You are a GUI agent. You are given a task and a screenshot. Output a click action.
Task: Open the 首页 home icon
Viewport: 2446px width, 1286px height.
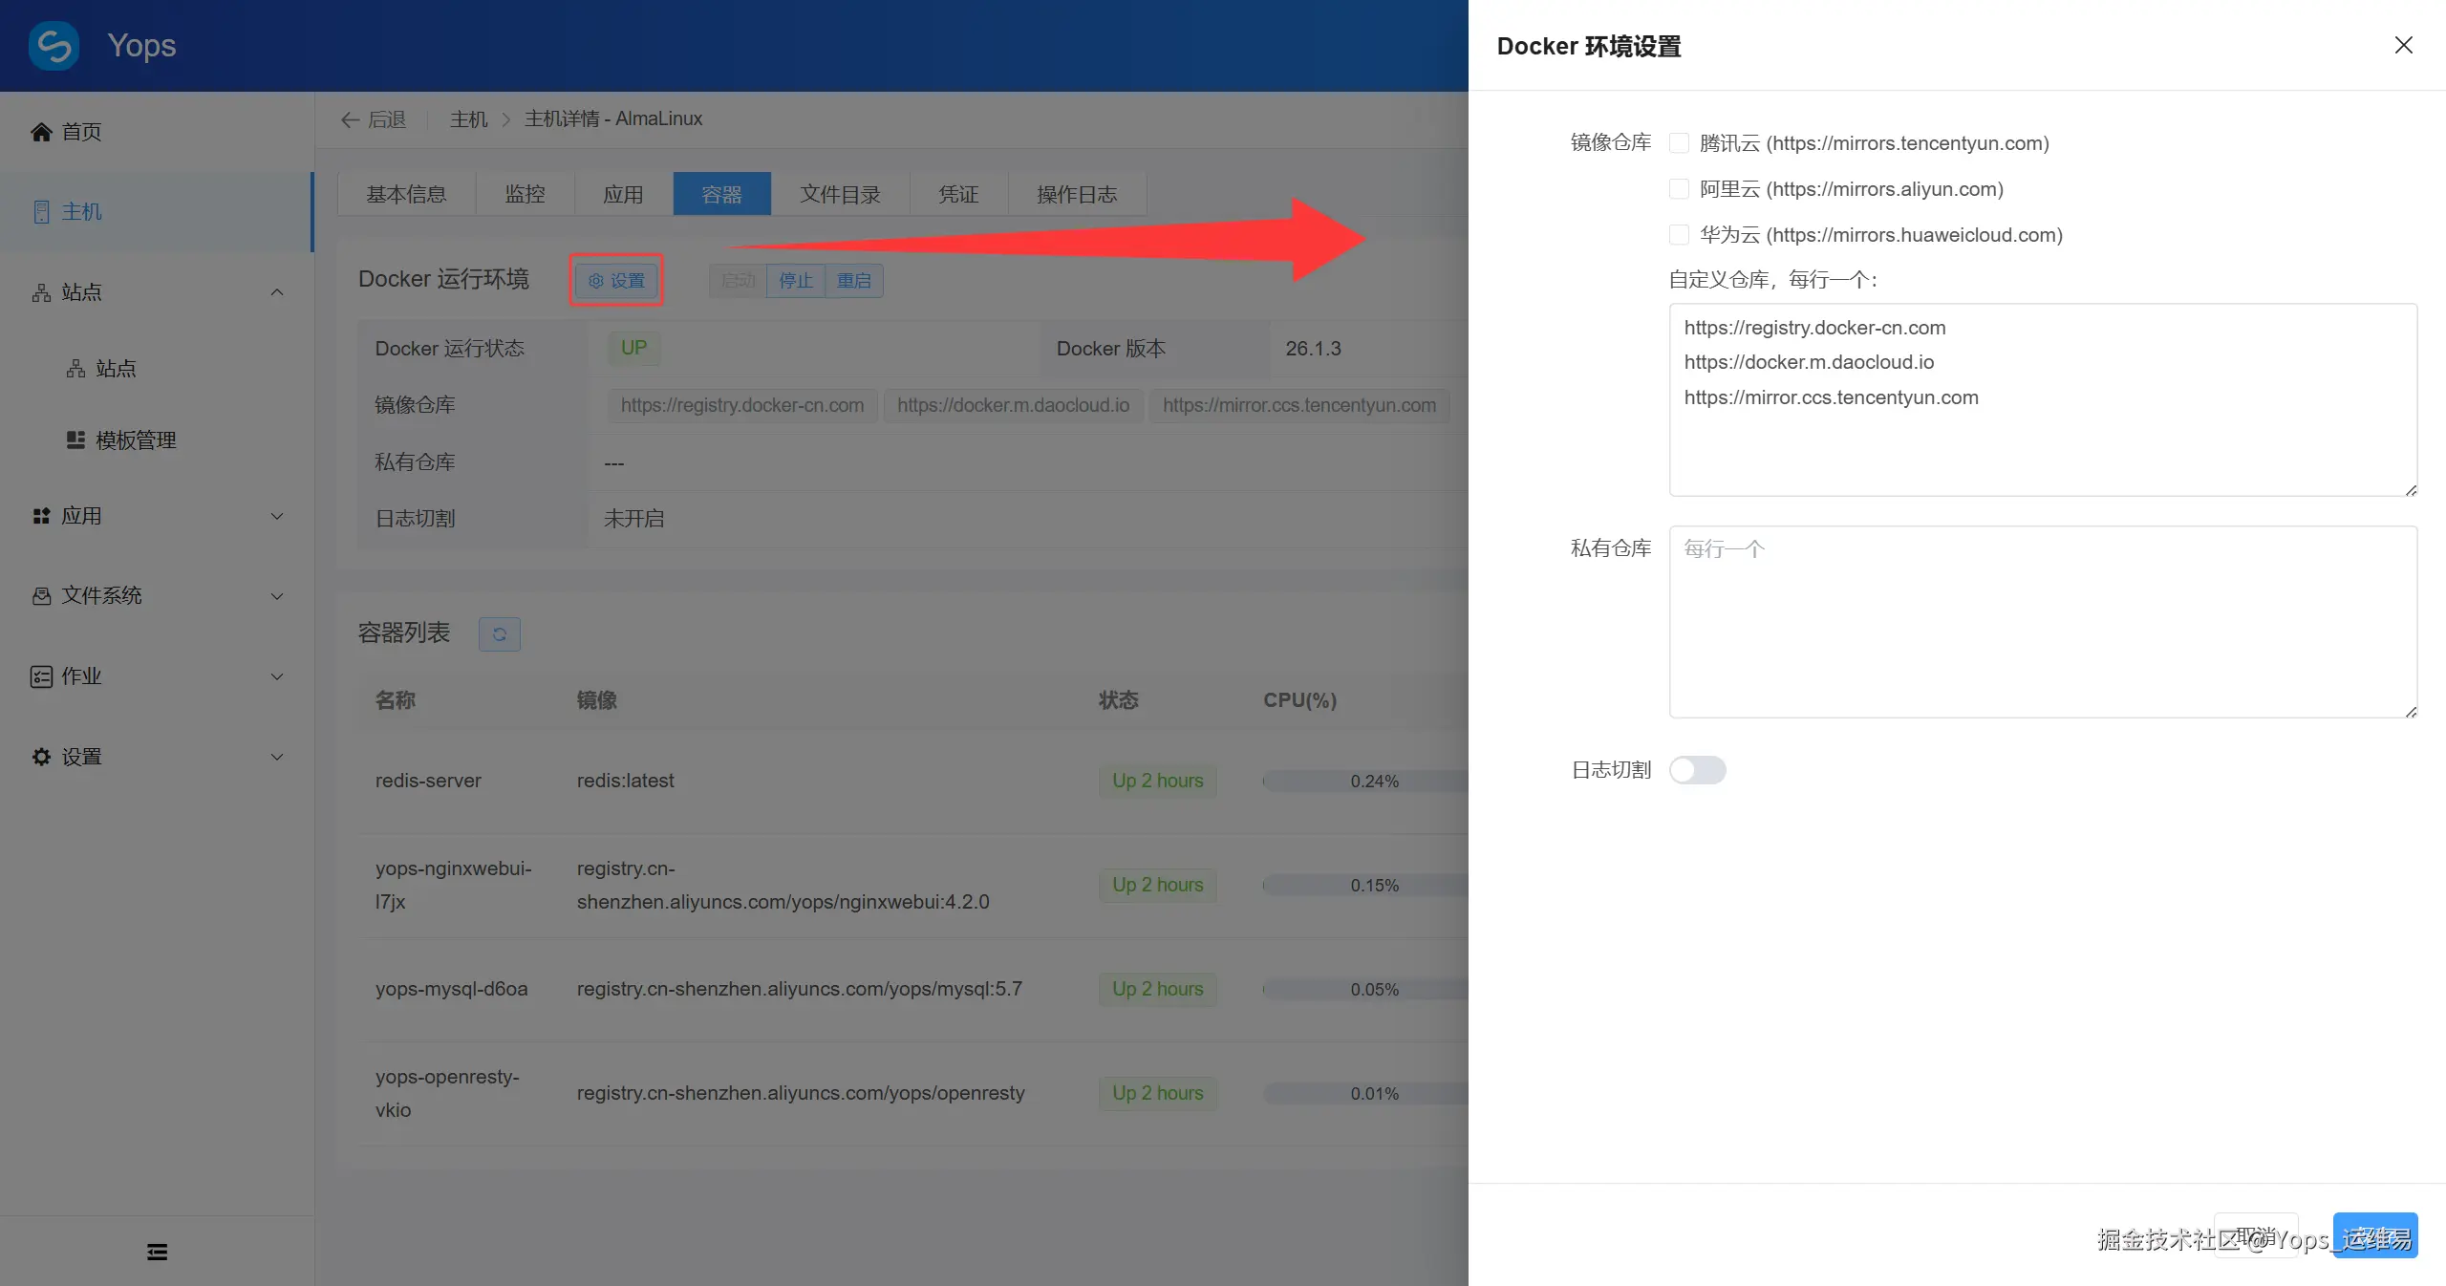pos(41,132)
